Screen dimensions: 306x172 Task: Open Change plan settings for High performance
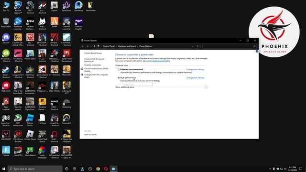click(x=195, y=78)
